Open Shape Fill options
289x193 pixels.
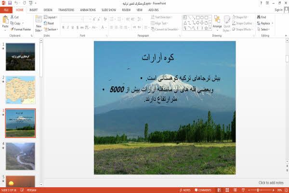[x=240, y=17]
